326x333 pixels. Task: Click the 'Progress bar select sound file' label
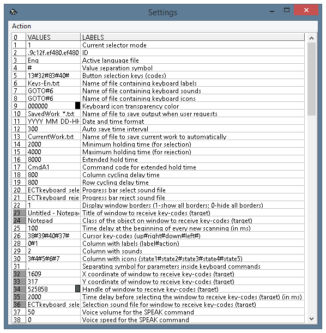[x=124, y=190]
